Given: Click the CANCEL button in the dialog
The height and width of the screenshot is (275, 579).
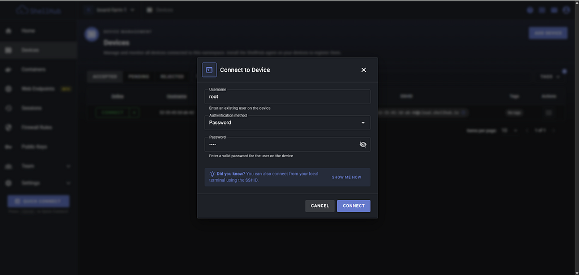Looking at the screenshot, I should coord(320,206).
